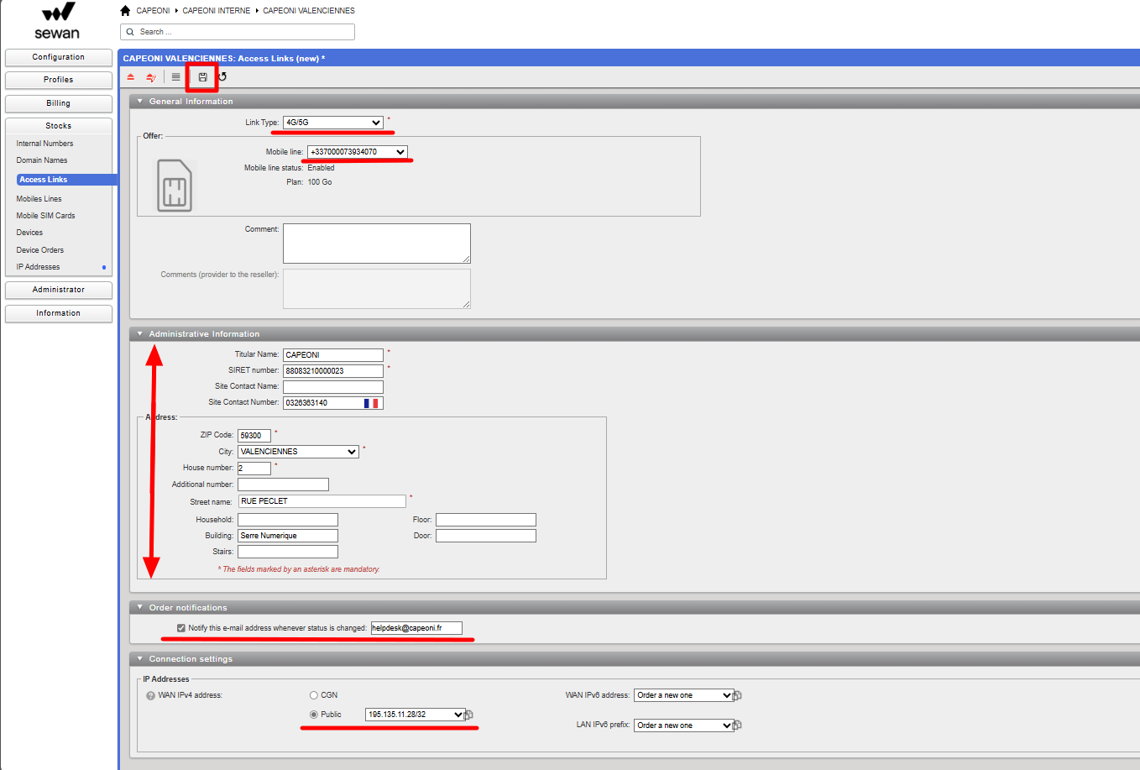The image size is (1140, 770).
Task: Click the French flag in Site Contact Number
Action: click(371, 403)
